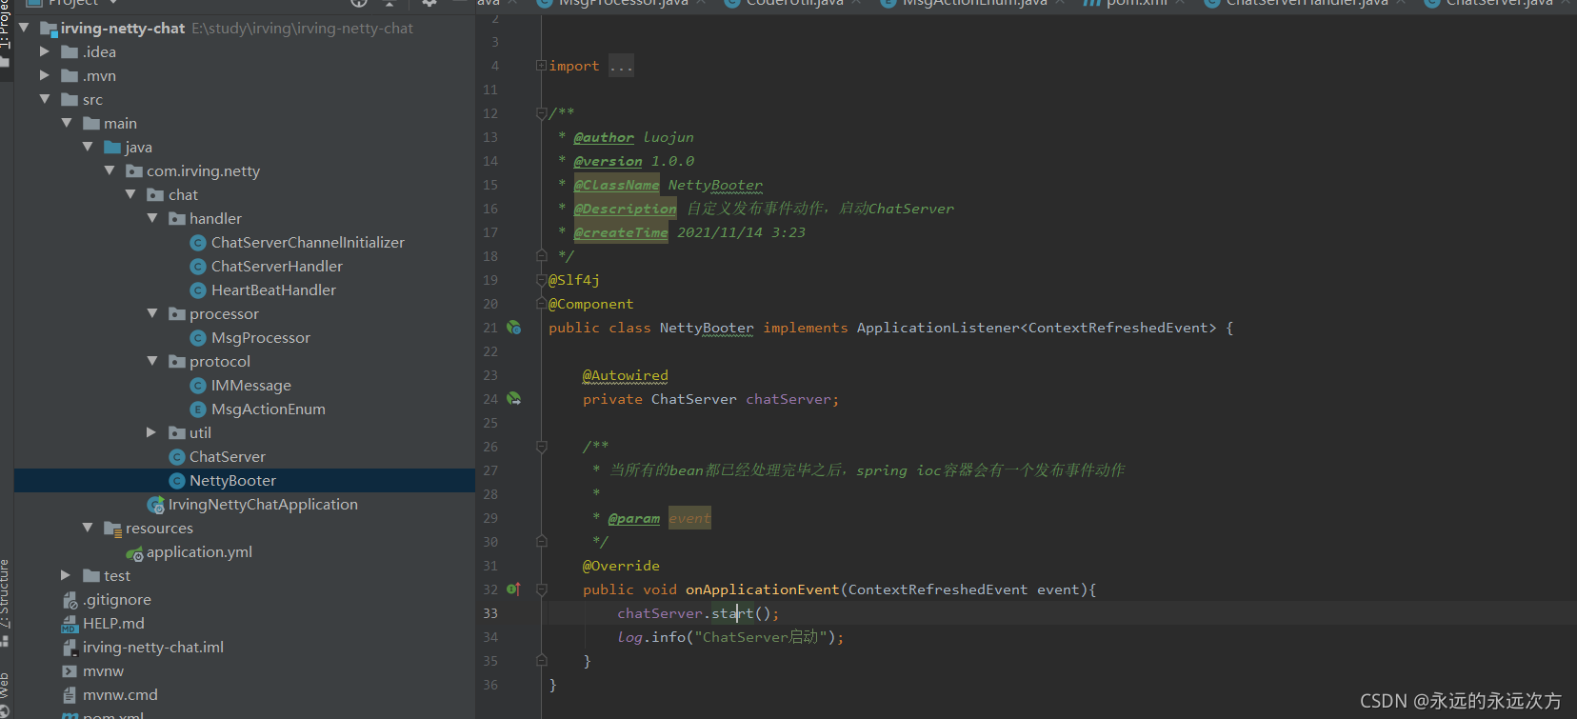Click the highlighted event param in Javadoc
This screenshot has height=719, width=1577.
click(689, 518)
